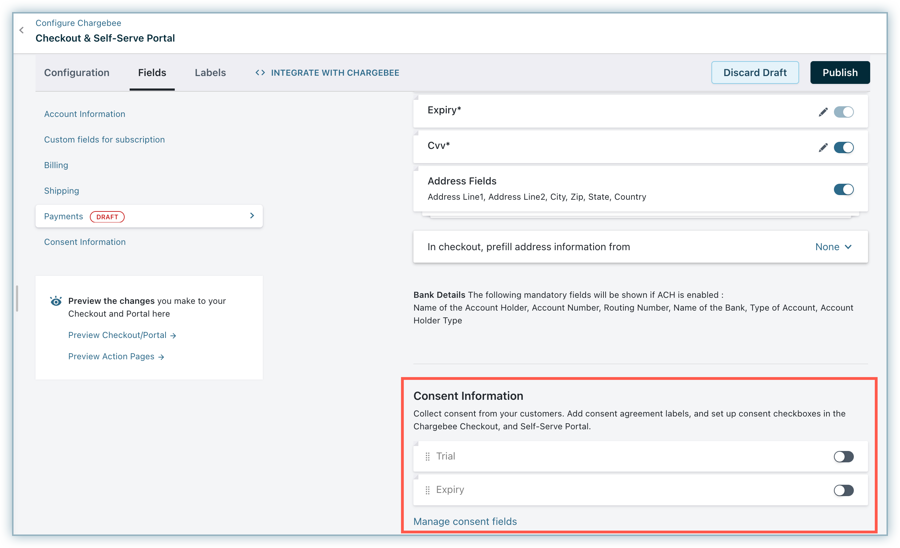Open the prefill address None dropdown

[x=833, y=247]
